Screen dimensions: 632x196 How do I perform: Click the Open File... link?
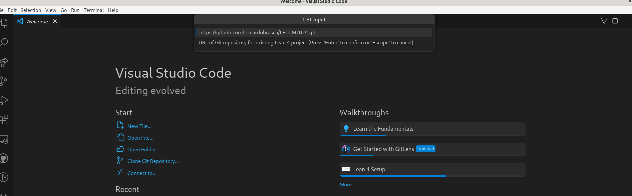click(x=140, y=138)
